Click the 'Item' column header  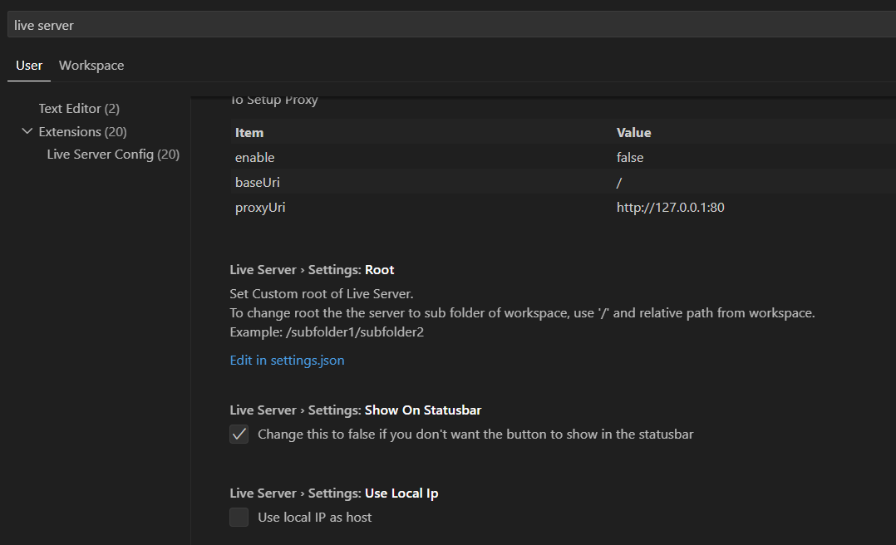tap(249, 133)
